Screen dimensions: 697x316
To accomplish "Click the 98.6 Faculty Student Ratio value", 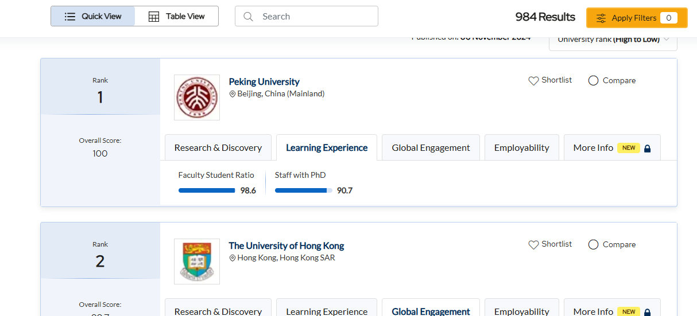I will tap(248, 191).
